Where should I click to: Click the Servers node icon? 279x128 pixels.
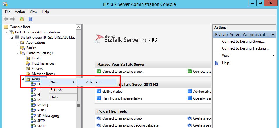(28, 69)
